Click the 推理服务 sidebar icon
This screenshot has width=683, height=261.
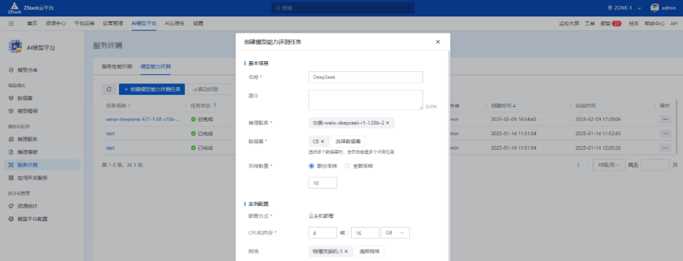point(11,139)
